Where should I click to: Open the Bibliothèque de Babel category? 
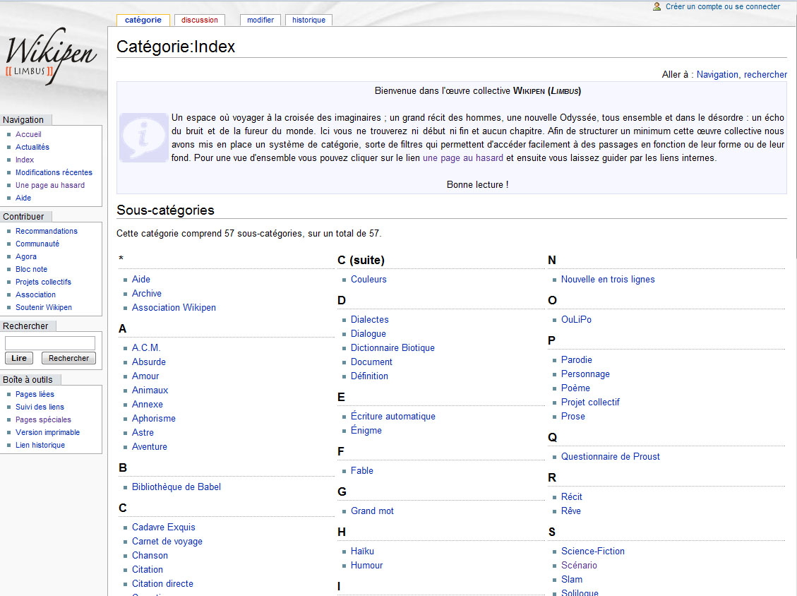[176, 487]
